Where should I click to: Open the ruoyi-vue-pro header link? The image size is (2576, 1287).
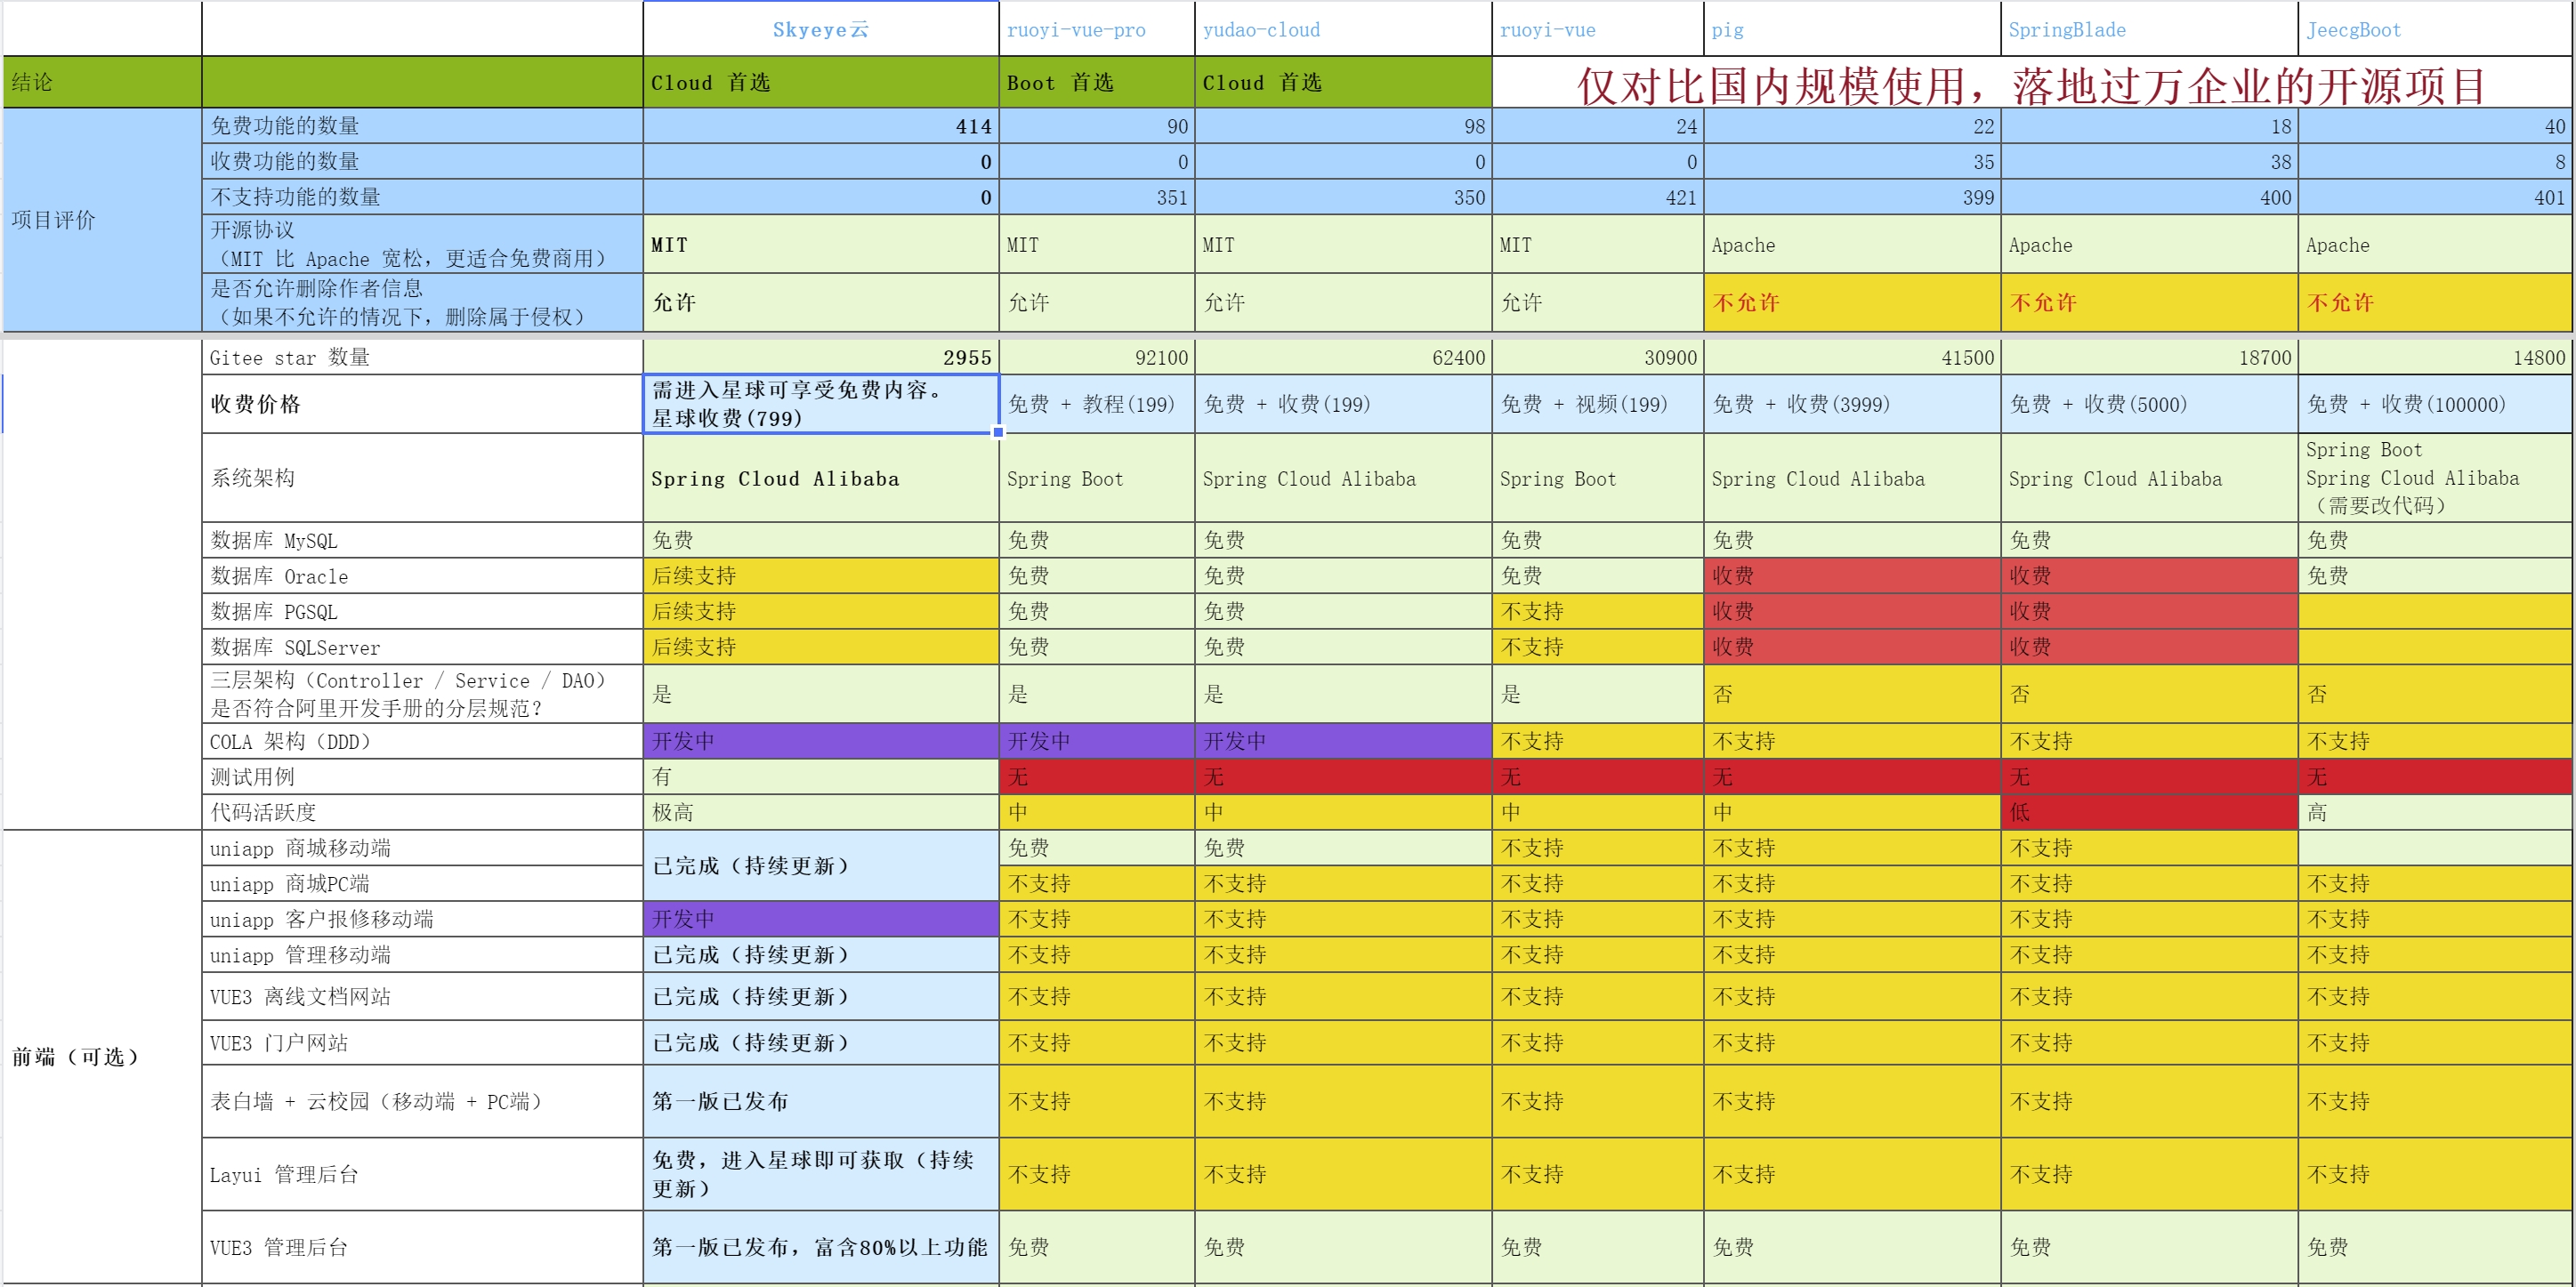tap(1076, 30)
